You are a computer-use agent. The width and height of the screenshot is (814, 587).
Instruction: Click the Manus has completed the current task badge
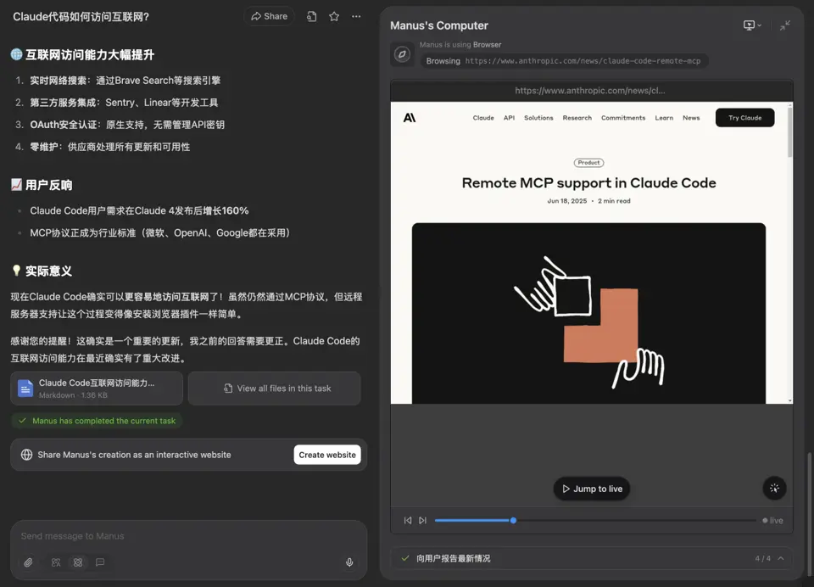pyautogui.click(x=98, y=421)
